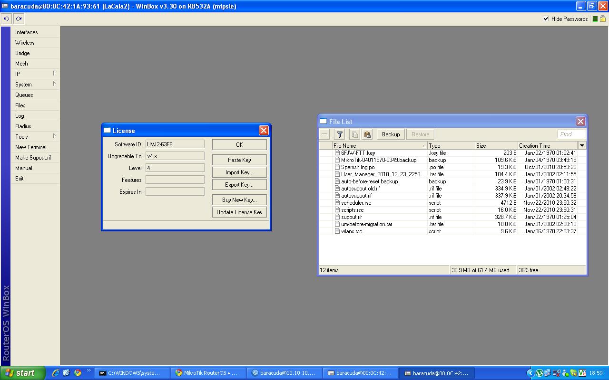The height and width of the screenshot is (380, 609).
Task: Click the Paste Key button
Action: (239, 160)
